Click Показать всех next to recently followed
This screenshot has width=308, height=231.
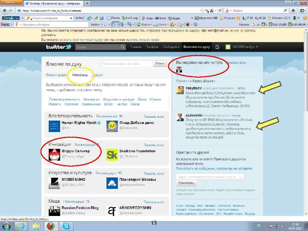point(236,63)
